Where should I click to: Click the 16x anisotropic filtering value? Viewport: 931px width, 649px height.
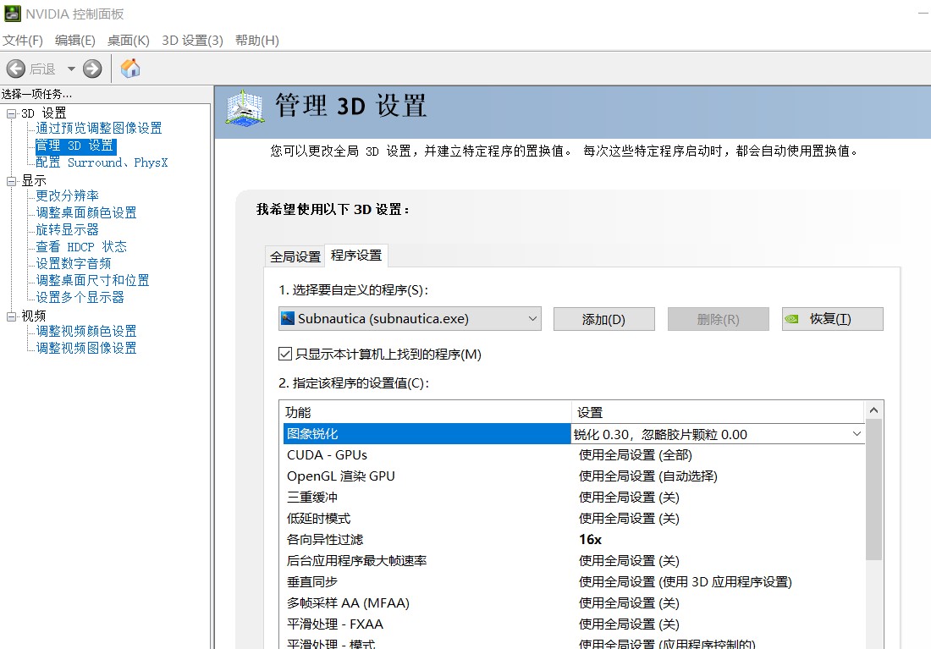[x=590, y=540]
